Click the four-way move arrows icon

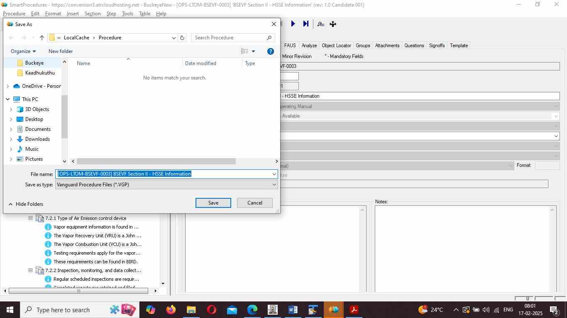pos(333,24)
